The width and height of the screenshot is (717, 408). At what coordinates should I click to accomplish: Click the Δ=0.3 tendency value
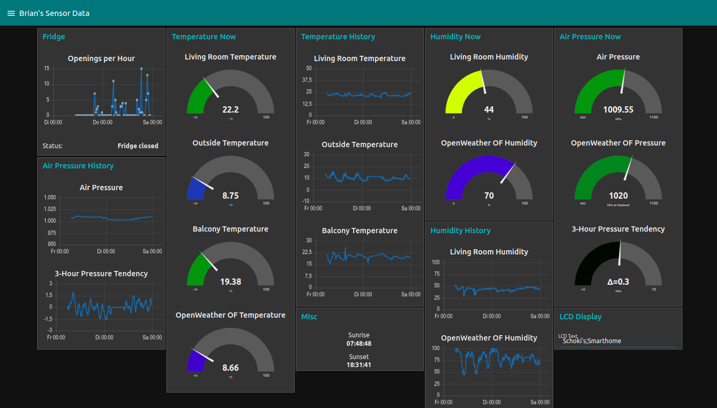pyautogui.click(x=618, y=282)
